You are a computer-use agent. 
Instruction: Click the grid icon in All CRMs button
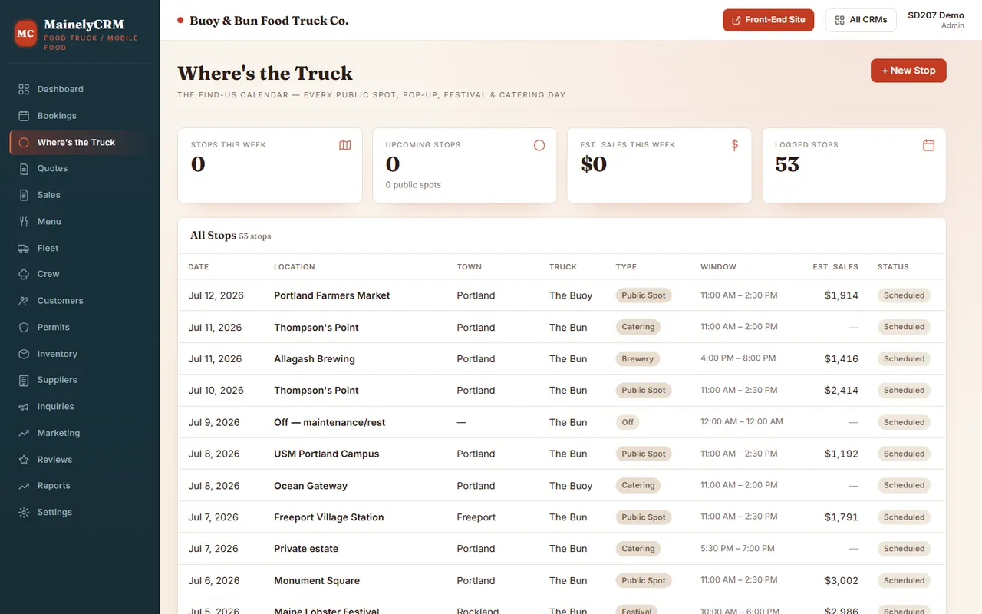pos(839,20)
